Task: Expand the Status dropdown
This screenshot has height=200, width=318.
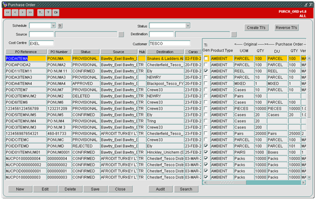Action: 188,26
